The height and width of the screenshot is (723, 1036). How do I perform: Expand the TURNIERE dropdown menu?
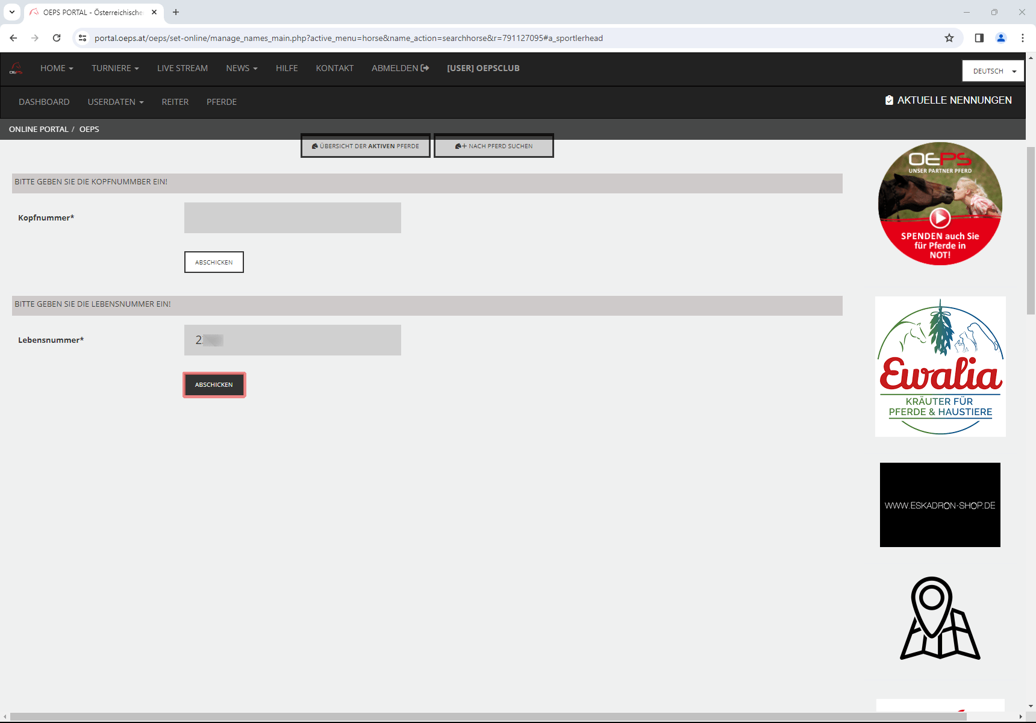[x=115, y=68]
